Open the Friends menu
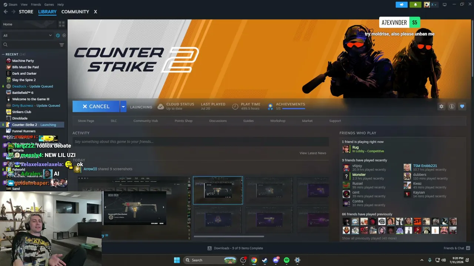Screen dimensions: 474x266 36,4
